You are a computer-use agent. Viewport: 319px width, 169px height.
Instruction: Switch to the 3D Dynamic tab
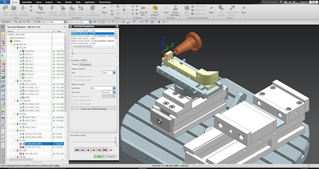pos(85,64)
